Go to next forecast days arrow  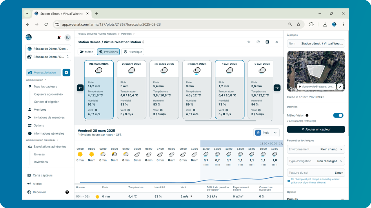point(277,88)
